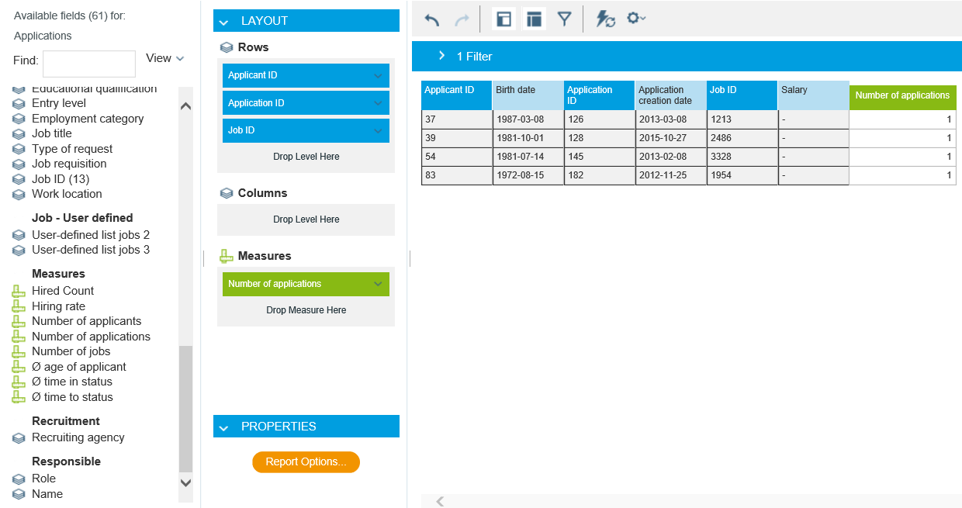Image resolution: width=962 pixels, height=508 pixels.
Task: Collapse the LAYOUT section
Action: click(223, 22)
